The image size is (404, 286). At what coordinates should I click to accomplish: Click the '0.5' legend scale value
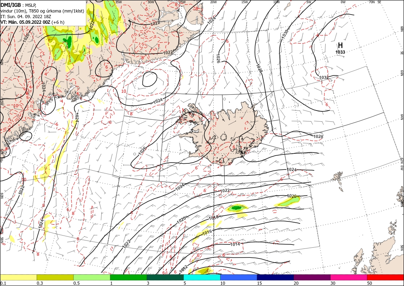pos(76,283)
